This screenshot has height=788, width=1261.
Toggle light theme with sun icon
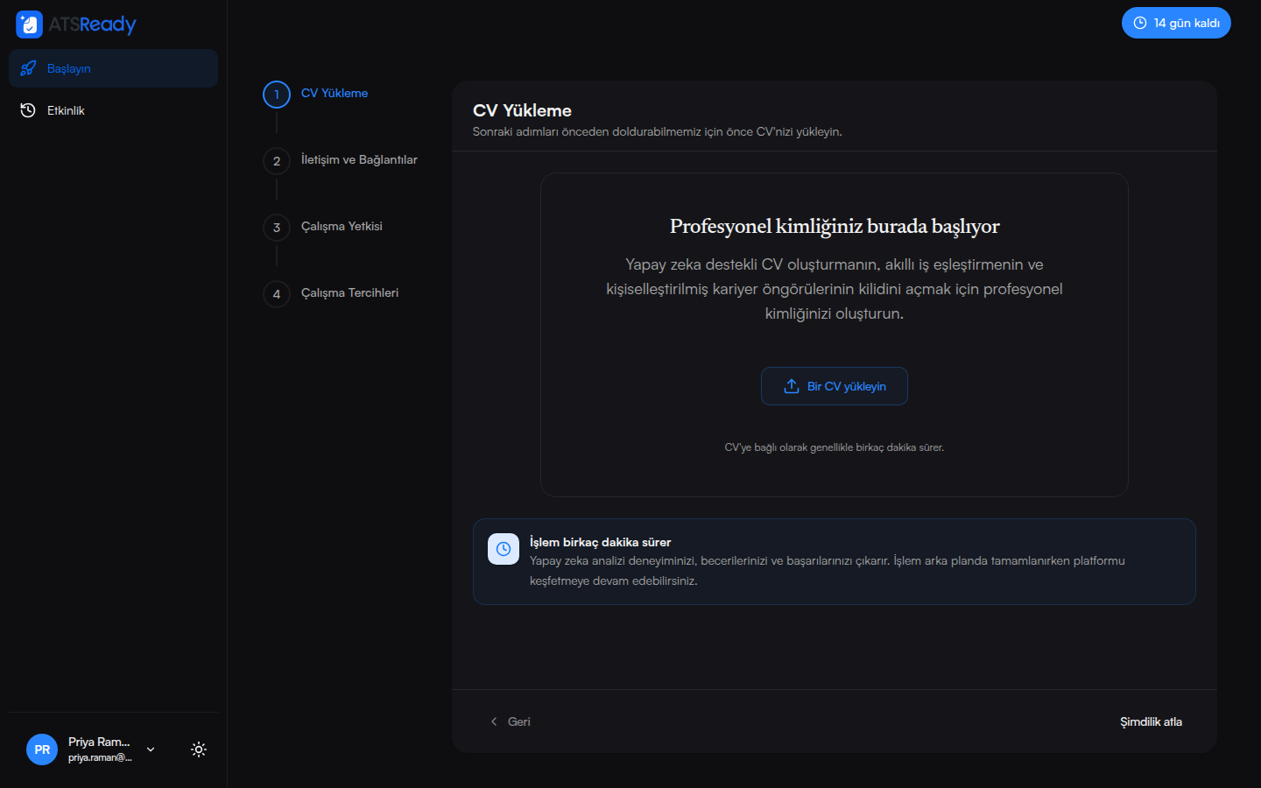199,749
